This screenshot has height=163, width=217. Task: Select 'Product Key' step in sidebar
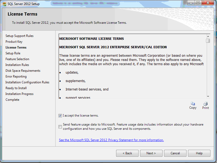14,42
